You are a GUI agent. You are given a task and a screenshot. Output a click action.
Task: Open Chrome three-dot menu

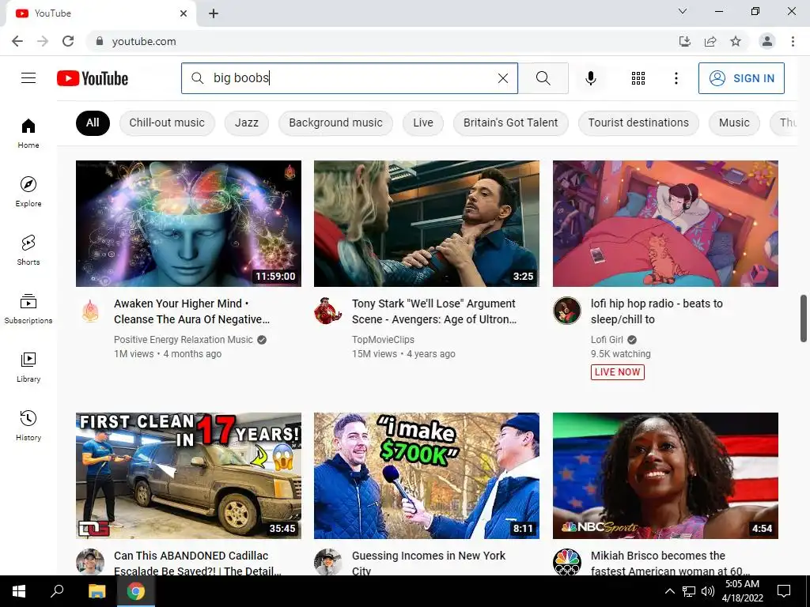coord(793,41)
